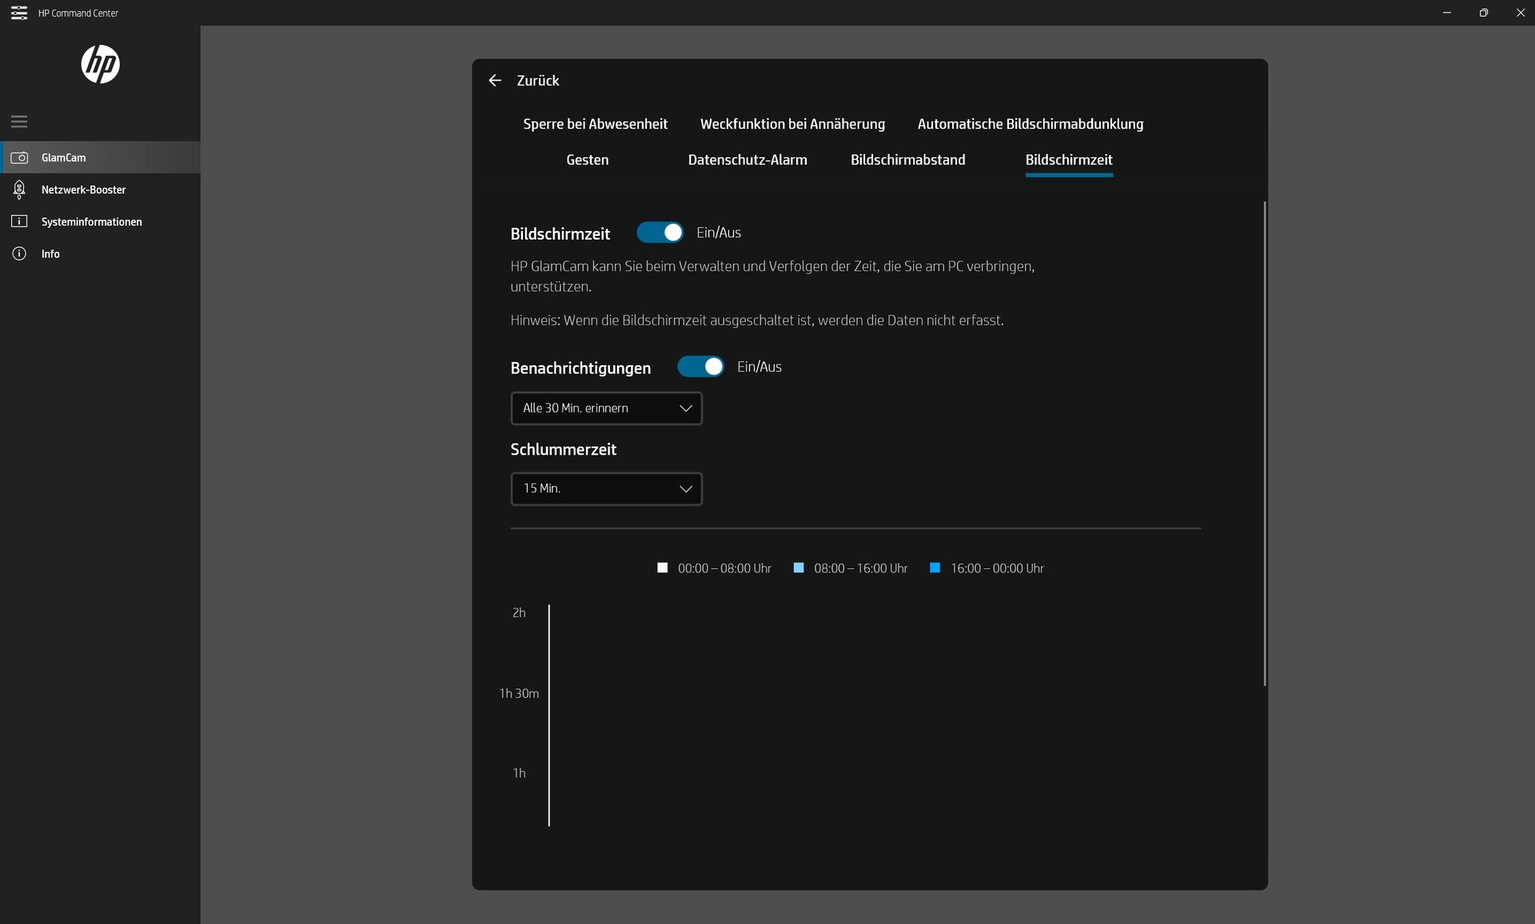Click the GlamCam camera icon
Screen dimensions: 1535x924
(19, 157)
